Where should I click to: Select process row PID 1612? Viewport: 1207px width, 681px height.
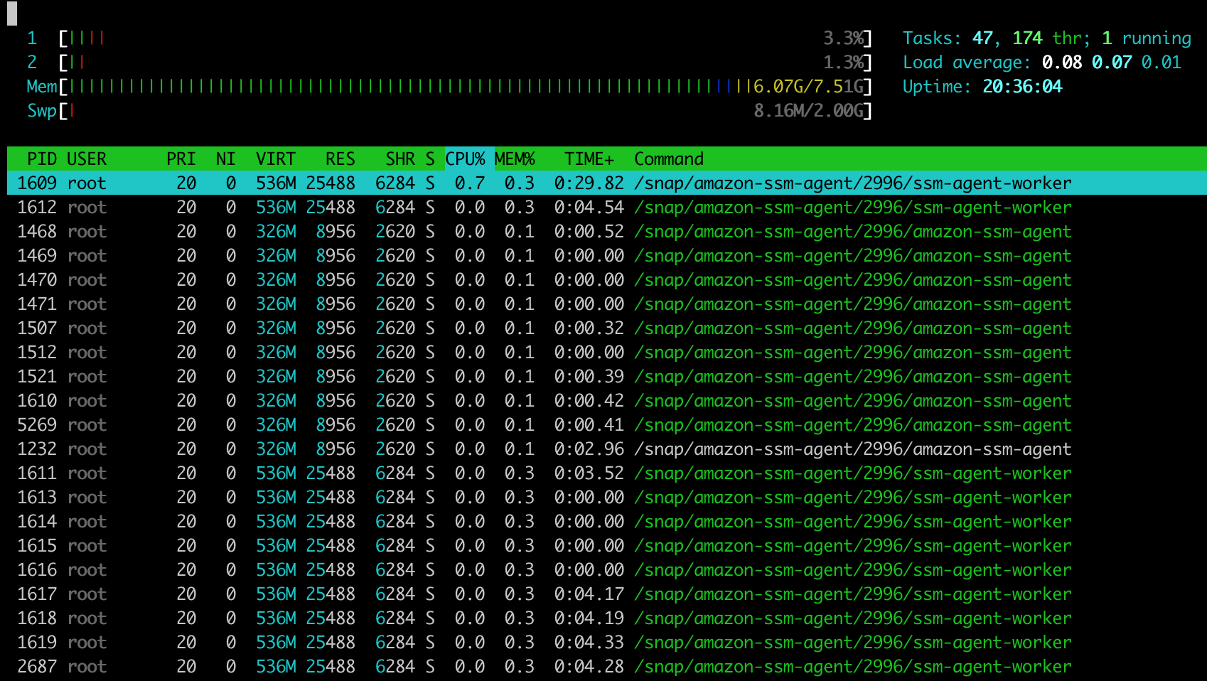click(607, 207)
